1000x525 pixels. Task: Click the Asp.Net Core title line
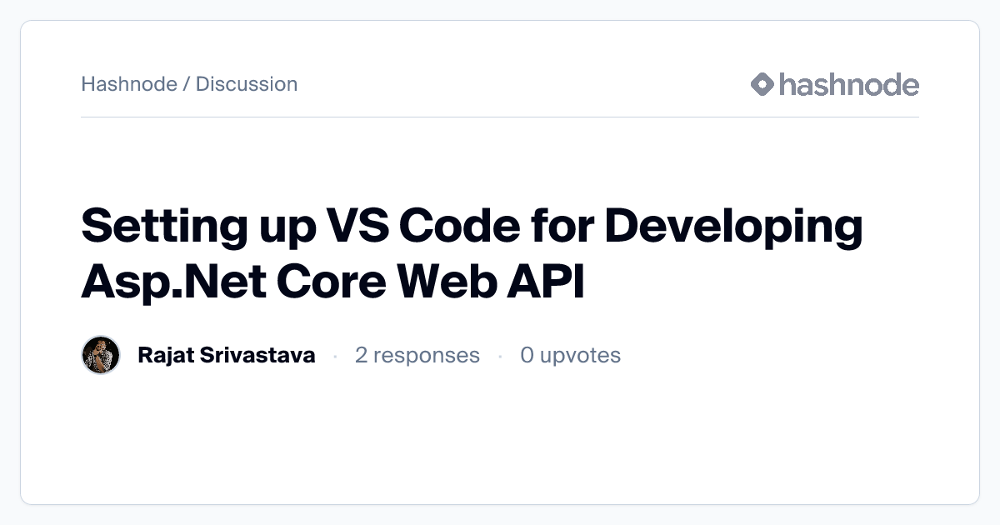point(233,280)
